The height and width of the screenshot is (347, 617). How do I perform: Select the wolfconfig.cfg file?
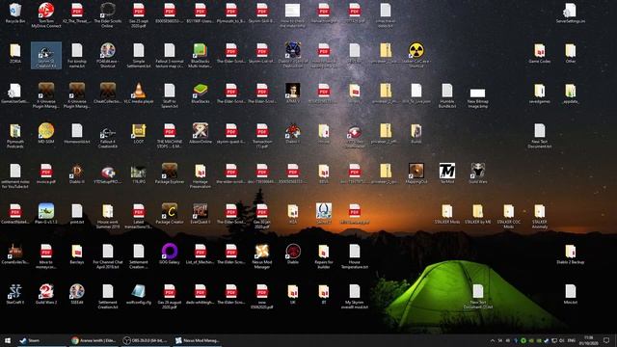point(139,294)
